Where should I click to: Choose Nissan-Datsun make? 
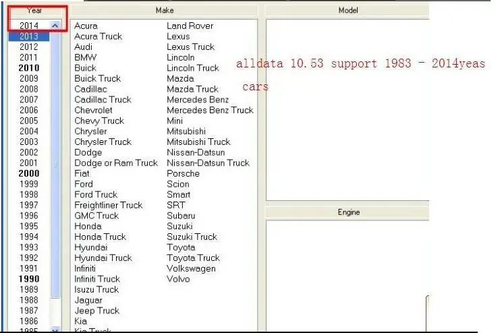pyautogui.click(x=196, y=152)
